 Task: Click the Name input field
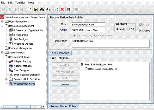click(x=88, y=24)
